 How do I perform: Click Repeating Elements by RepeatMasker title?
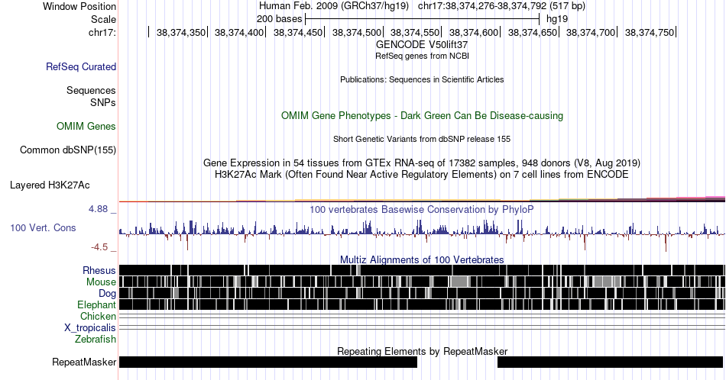click(422, 351)
